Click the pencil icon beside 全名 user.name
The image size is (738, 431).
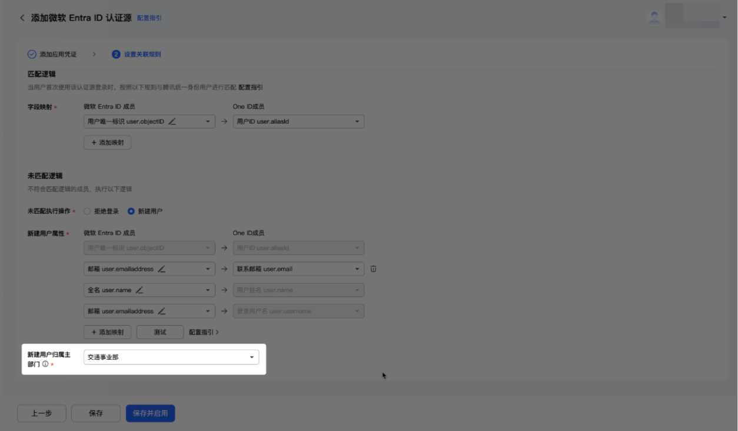pyautogui.click(x=139, y=290)
